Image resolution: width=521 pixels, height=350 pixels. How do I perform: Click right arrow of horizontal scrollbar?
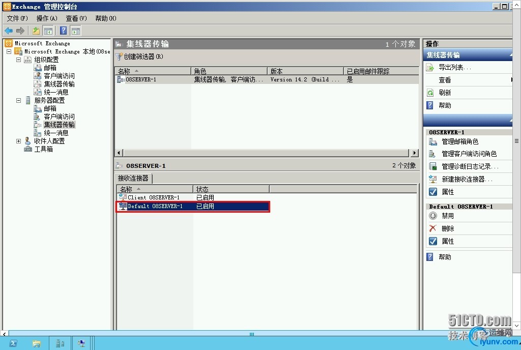(414, 153)
